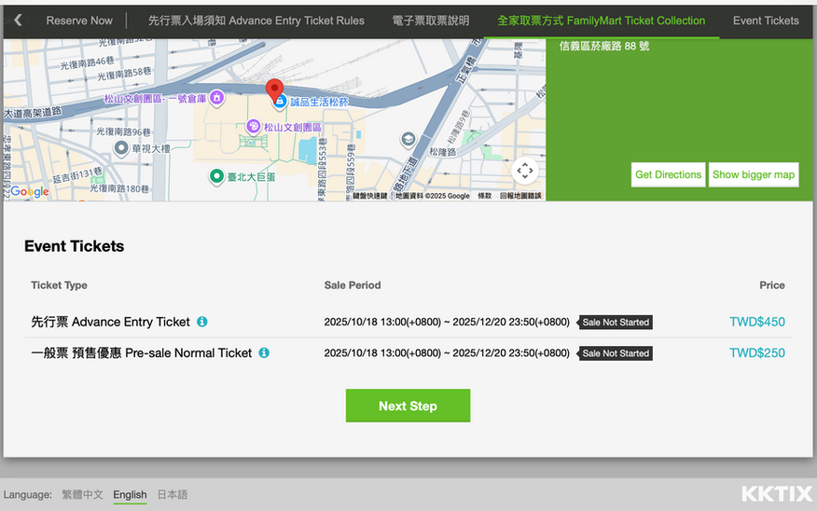Click sale period of Pre-sale Normal Ticket
The height and width of the screenshot is (511, 817).
coord(447,353)
